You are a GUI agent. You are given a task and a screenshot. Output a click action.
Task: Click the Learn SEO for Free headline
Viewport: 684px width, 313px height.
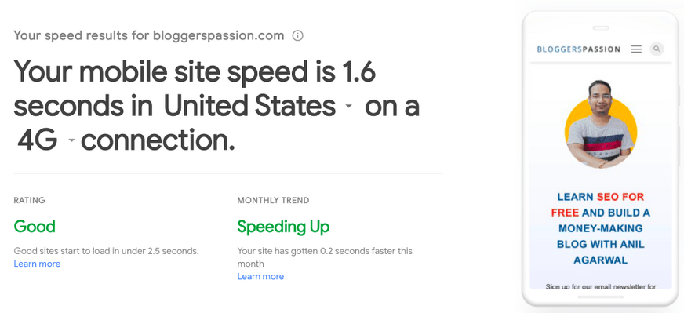tap(601, 228)
